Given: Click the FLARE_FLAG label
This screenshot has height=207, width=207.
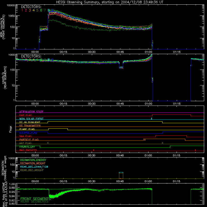Looking at the screenshot, I should pos(27,129).
